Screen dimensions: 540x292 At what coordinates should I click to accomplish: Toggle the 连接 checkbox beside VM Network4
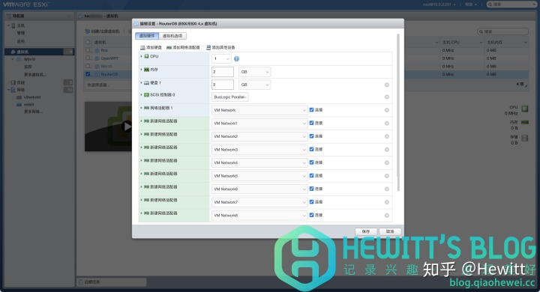[312, 162]
